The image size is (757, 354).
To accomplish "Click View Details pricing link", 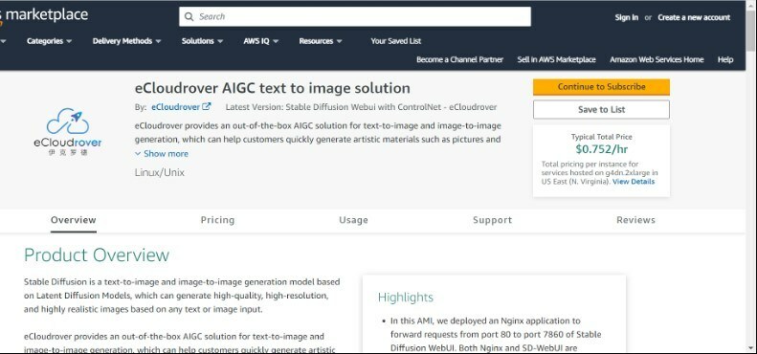I will pyautogui.click(x=634, y=182).
